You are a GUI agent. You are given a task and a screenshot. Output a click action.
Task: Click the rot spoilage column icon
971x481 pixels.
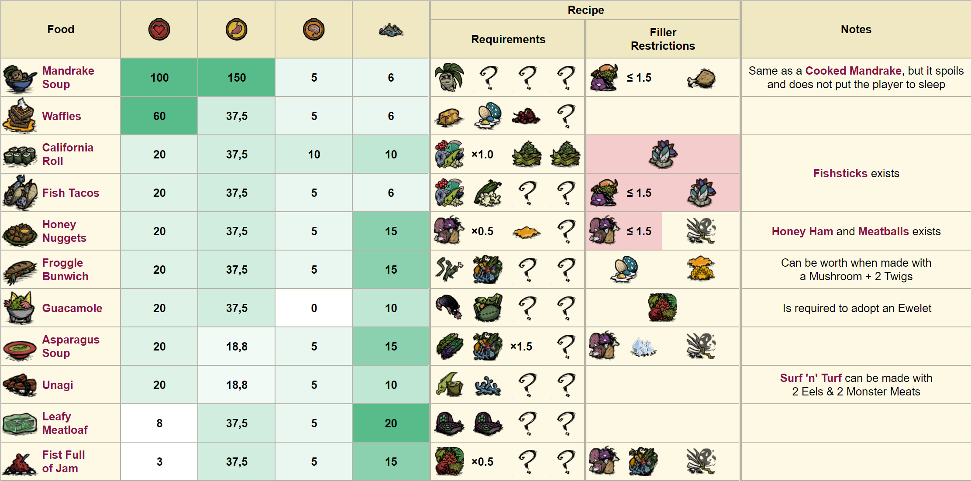(x=391, y=30)
